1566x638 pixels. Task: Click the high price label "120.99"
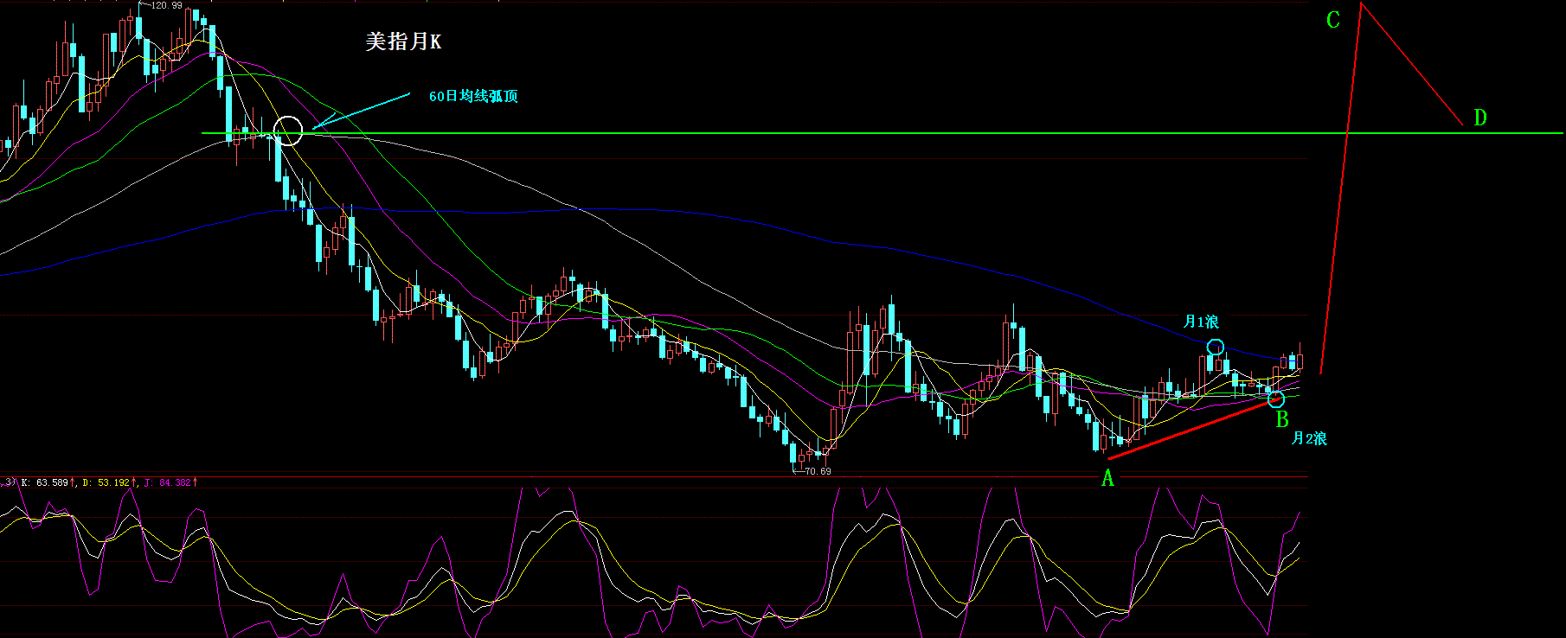pyautogui.click(x=166, y=5)
